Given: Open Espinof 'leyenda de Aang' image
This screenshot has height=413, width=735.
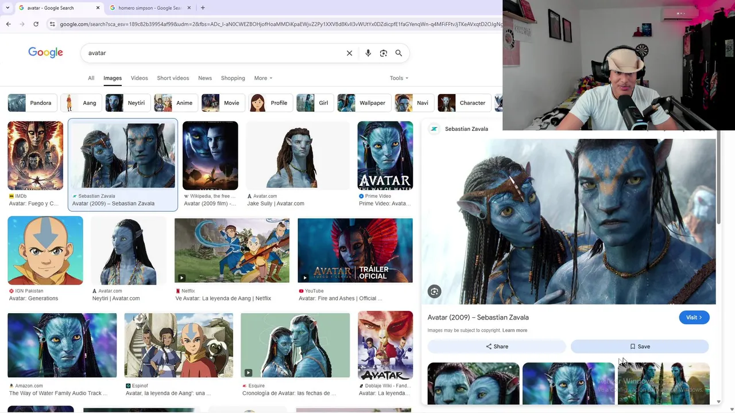Looking at the screenshot, I should point(179,345).
